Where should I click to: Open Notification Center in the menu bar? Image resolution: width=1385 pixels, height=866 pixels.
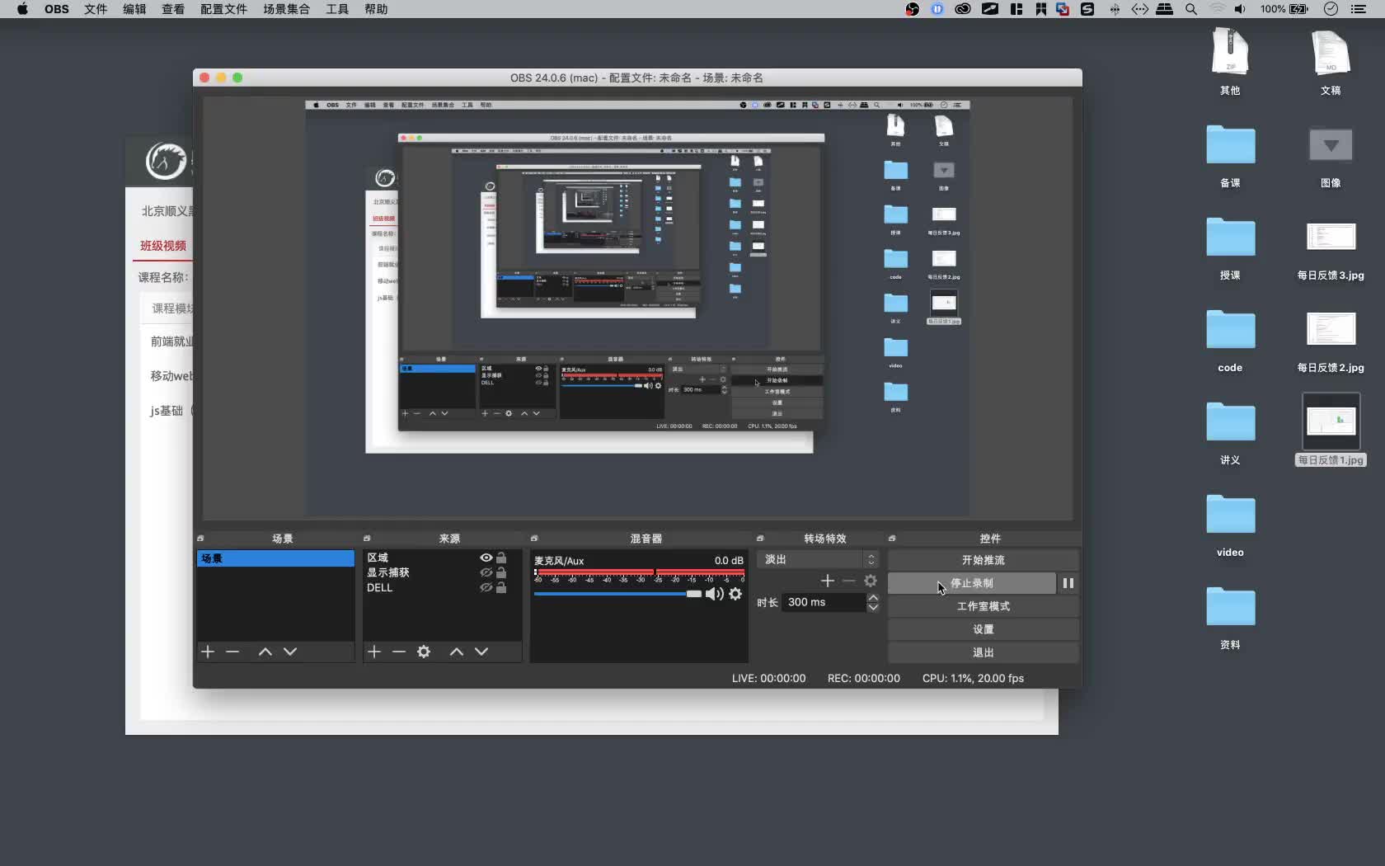(1359, 9)
